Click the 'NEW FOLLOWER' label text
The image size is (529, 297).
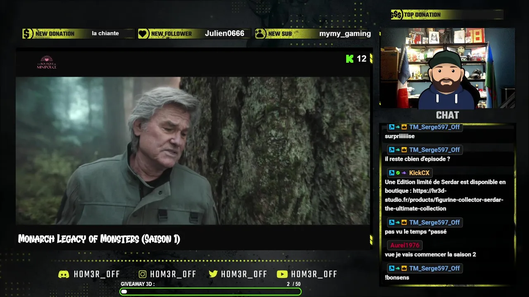click(x=172, y=34)
